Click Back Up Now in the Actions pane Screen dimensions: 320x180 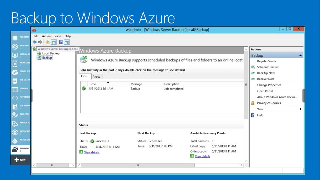point(266,73)
